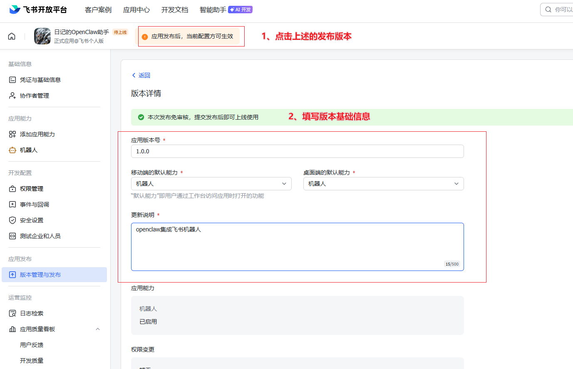
Task: Click the back chevron beside 返回
Action: 134,75
